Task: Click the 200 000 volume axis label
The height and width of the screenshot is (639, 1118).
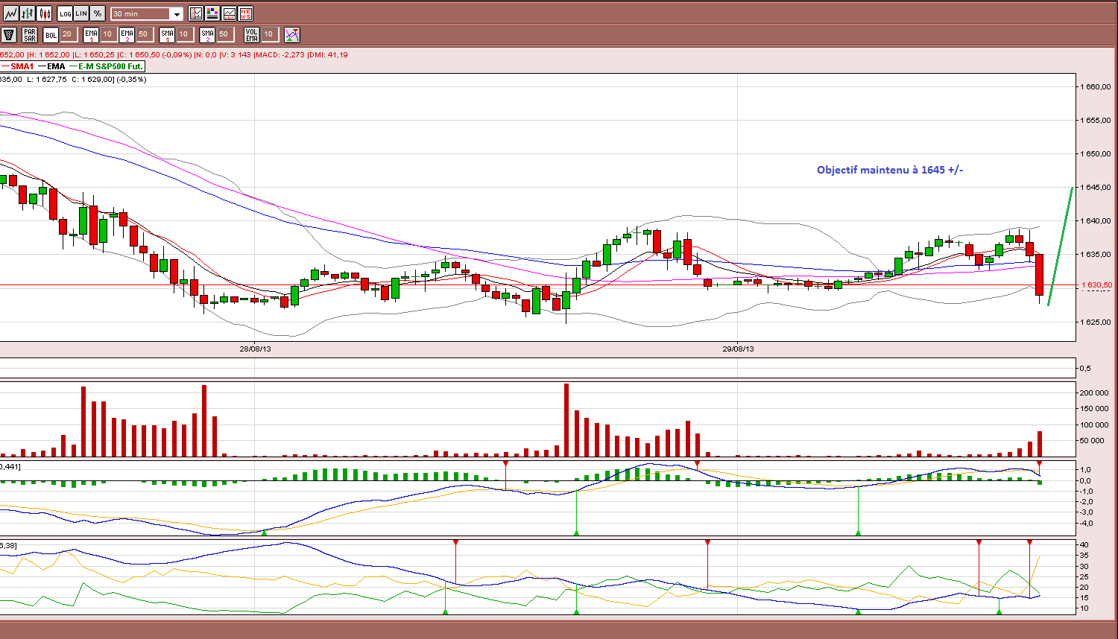Action: click(1095, 393)
